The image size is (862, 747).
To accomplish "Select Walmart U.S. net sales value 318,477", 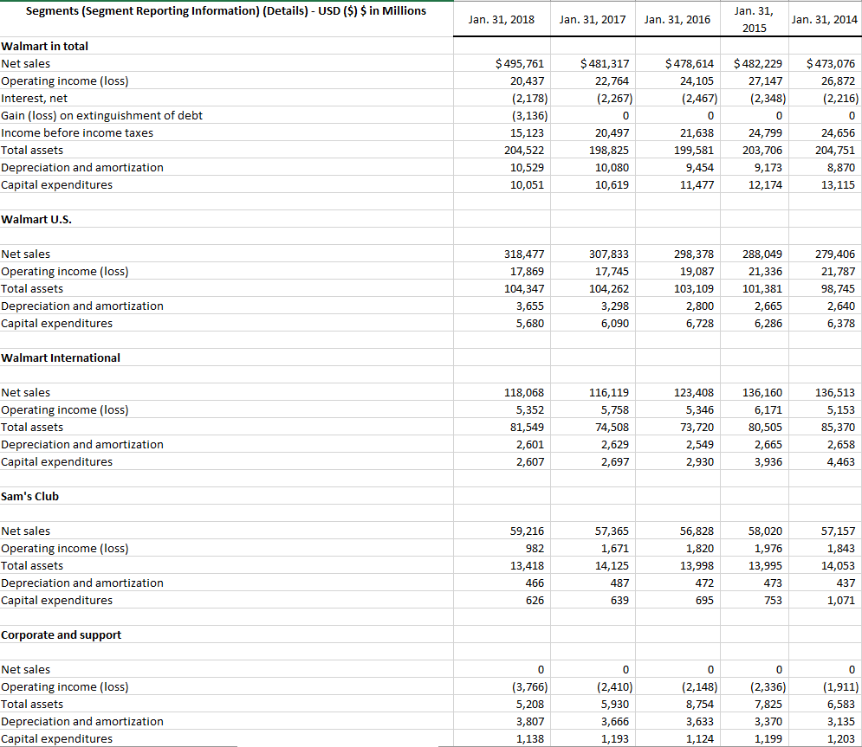I will tap(525, 254).
